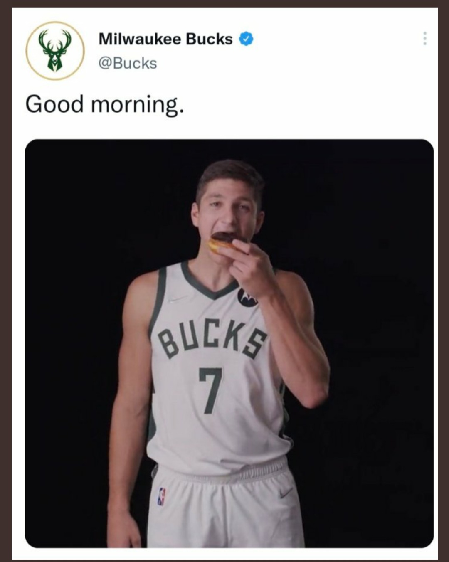449x562 pixels.
Task: Open the three-dot more options menu
Action: click(x=424, y=39)
